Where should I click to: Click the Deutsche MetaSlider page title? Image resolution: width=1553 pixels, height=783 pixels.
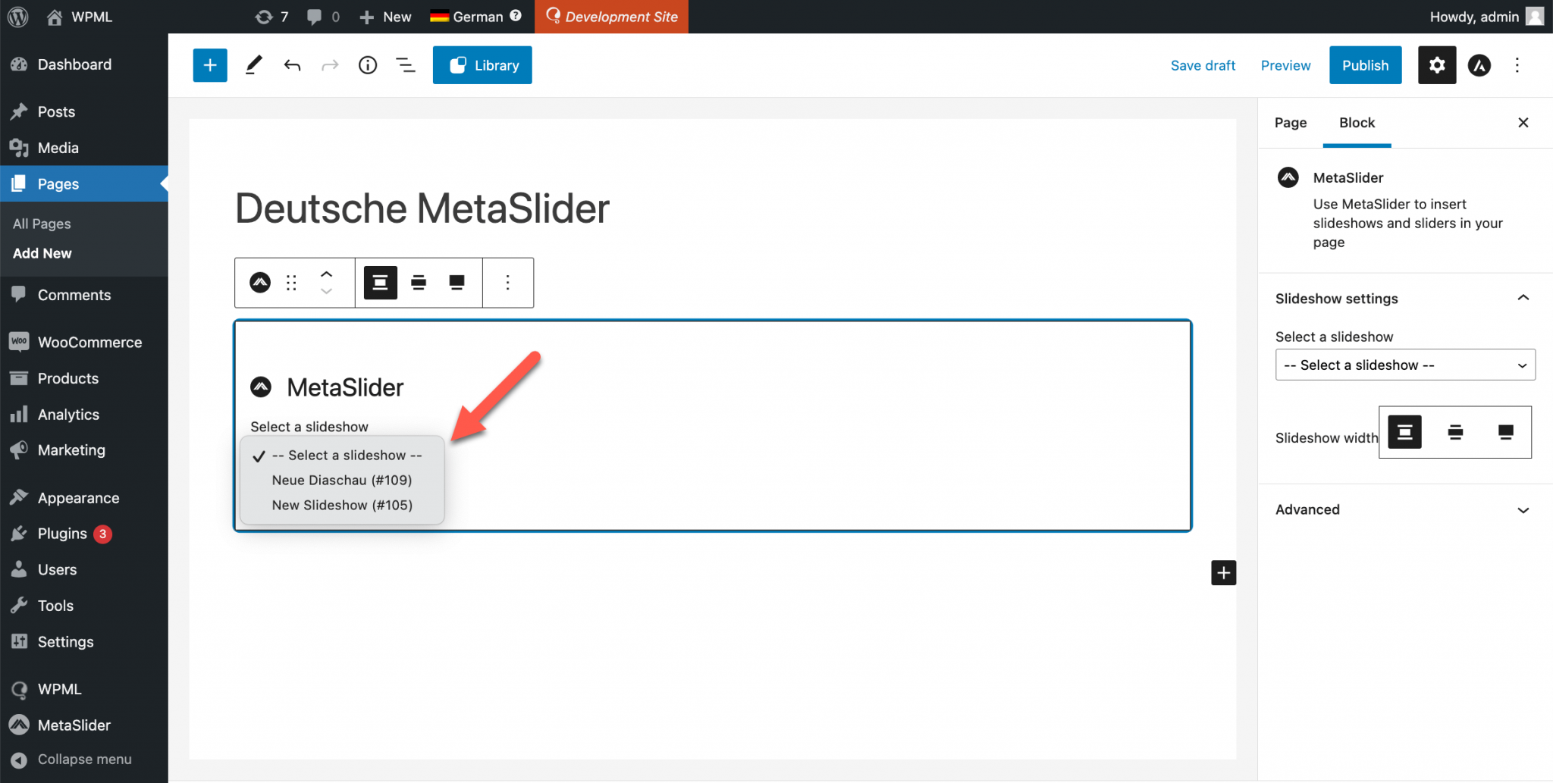tap(422, 208)
